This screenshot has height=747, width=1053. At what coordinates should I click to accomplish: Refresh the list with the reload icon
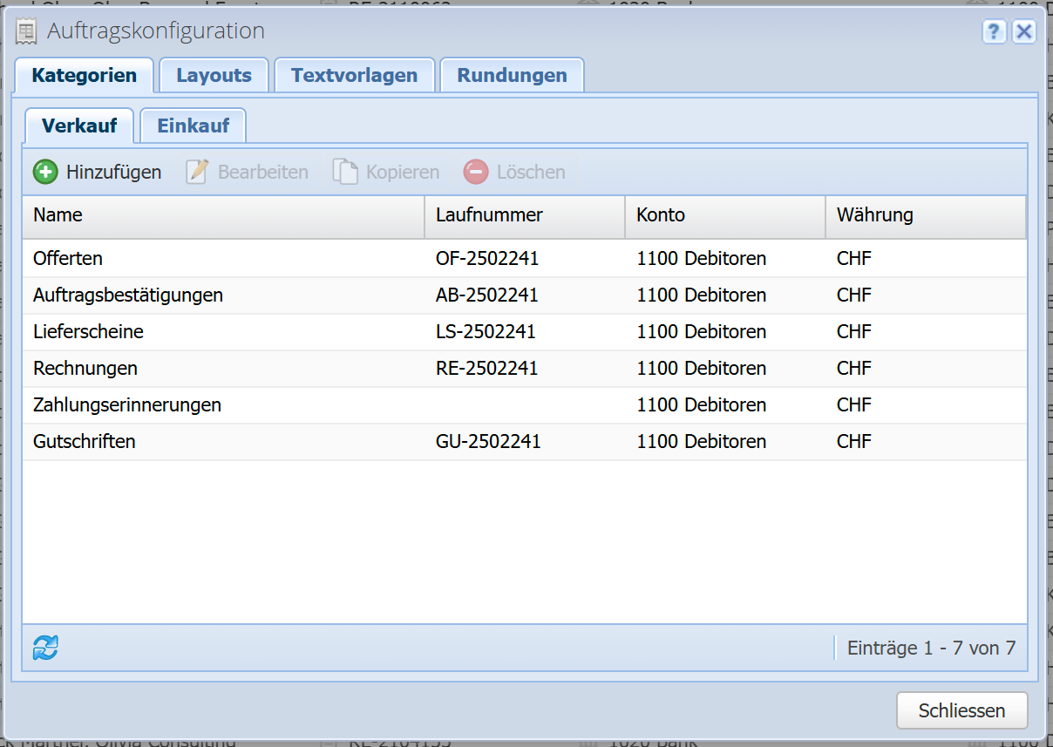[x=45, y=648]
